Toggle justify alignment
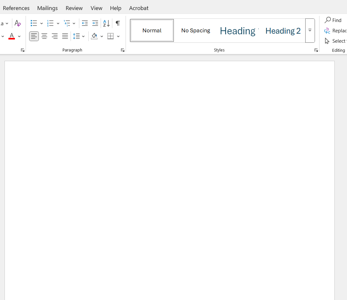The image size is (347, 300). coord(65,36)
